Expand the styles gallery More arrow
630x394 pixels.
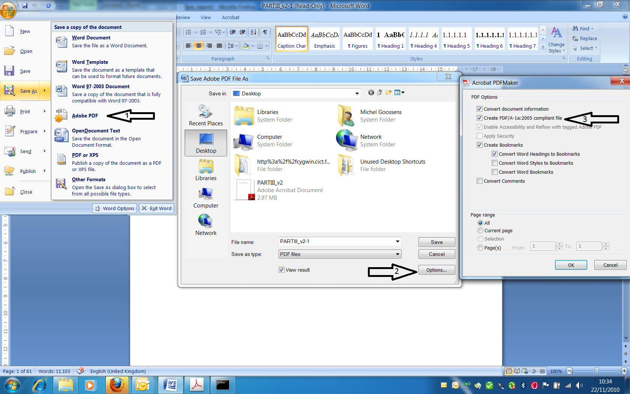[543, 48]
